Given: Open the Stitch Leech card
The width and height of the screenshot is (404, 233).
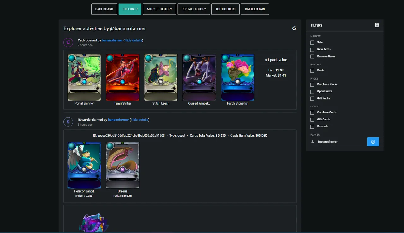Looking at the screenshot, I should click(x=161, y=77).
